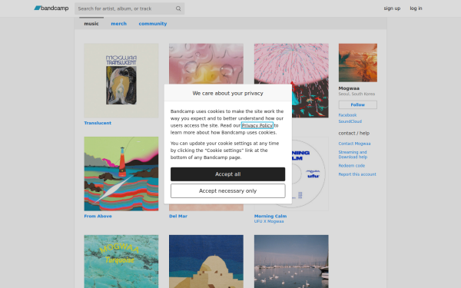The height and width of the screenshot is (288, 461).
Task: Switch to the community tab
Action: tap(153, 24)
